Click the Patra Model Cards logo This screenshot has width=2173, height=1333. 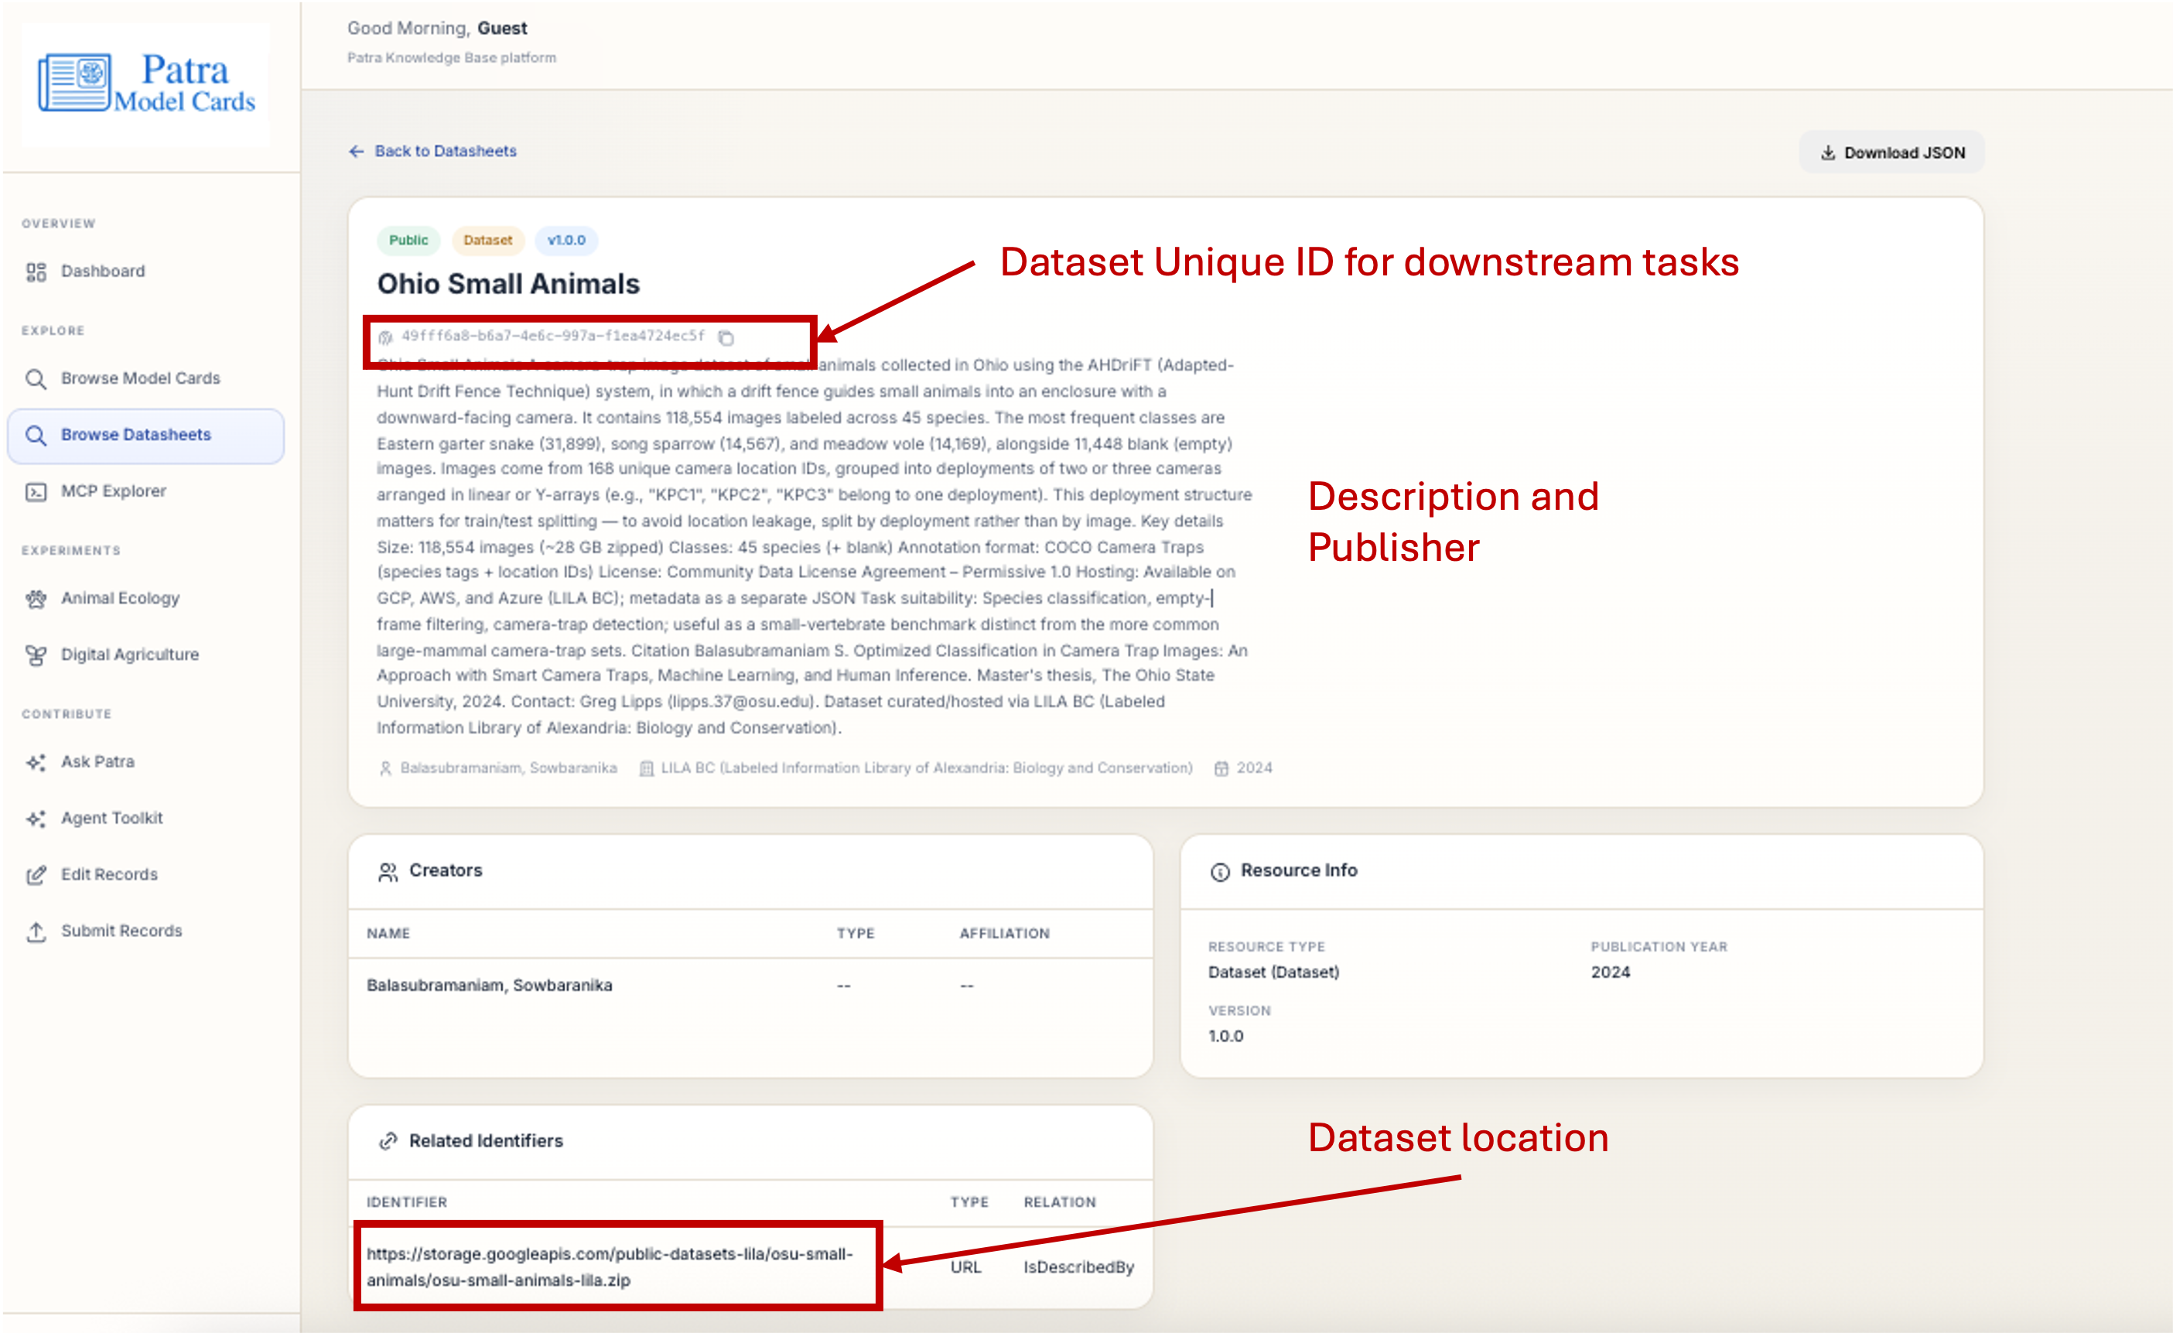tap(145, 84)
